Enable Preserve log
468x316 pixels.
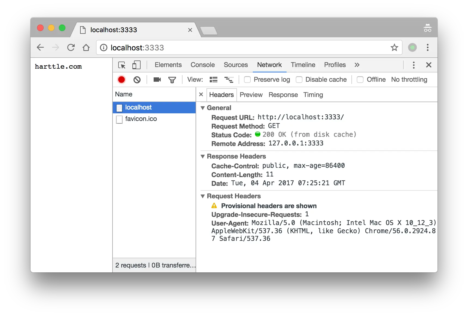tap(247, 80)
